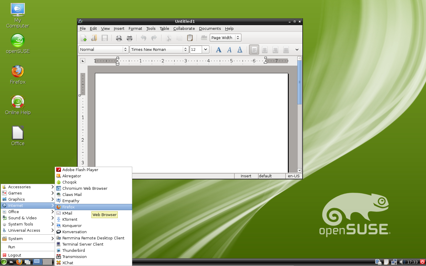Click the file manager icon on taskbar

tap(11, 262)
